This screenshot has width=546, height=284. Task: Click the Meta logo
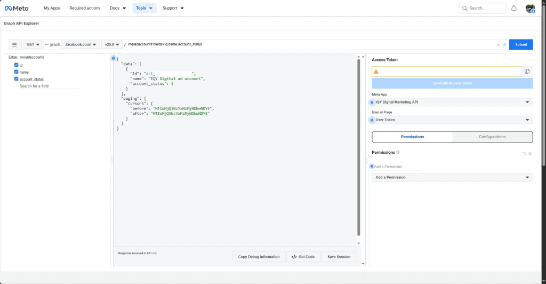(17, 8)
